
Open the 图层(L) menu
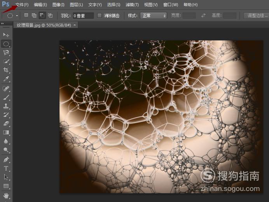[x=76, y=5]
